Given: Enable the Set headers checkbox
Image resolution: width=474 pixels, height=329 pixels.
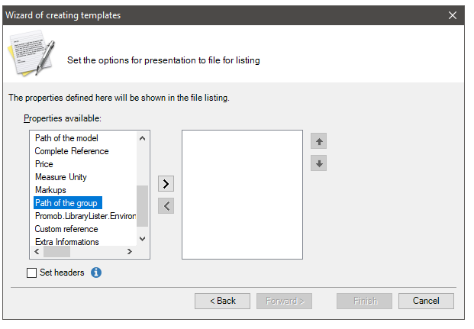Looking at the screenshot, I should 31,273.
